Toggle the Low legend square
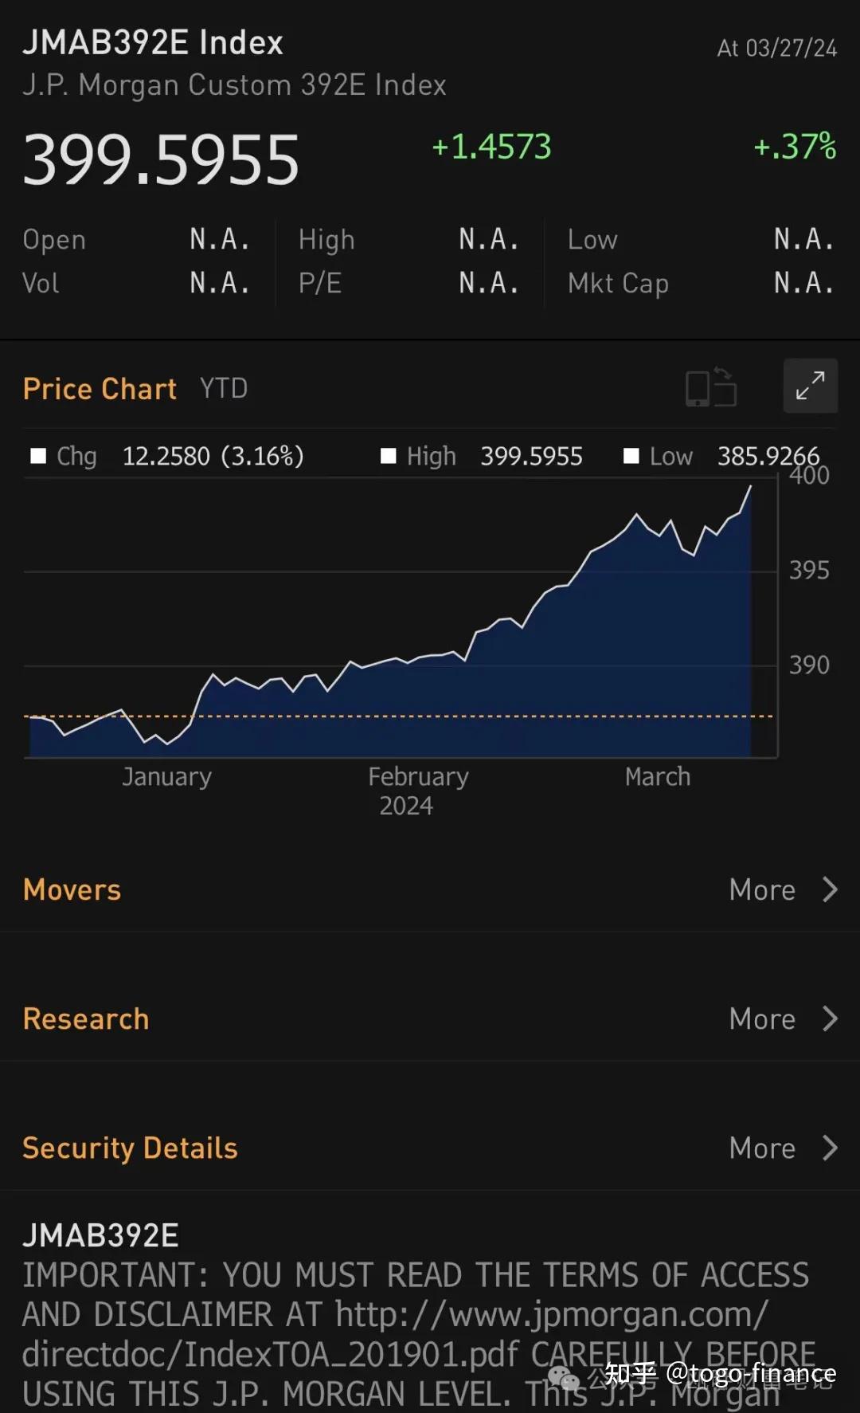The image size is (860, 1413). (631, 456)
